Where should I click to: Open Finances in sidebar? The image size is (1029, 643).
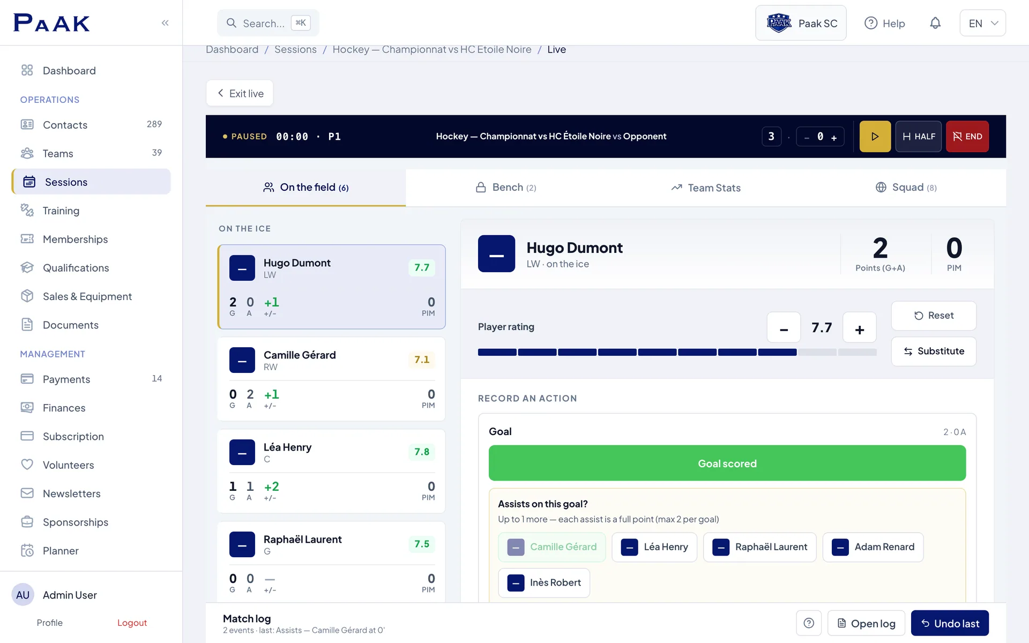[x=91, y=408]
